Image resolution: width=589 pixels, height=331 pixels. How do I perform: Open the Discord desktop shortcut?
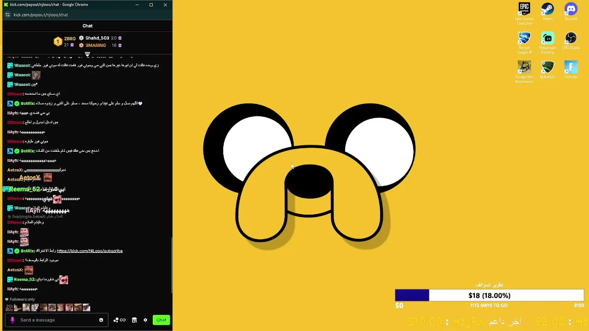pos(571,12)
